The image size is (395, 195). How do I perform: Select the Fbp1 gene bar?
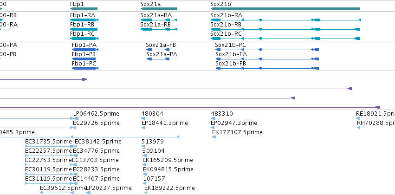pos(84,9)
